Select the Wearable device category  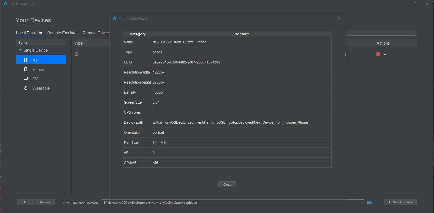click(41, 88)
